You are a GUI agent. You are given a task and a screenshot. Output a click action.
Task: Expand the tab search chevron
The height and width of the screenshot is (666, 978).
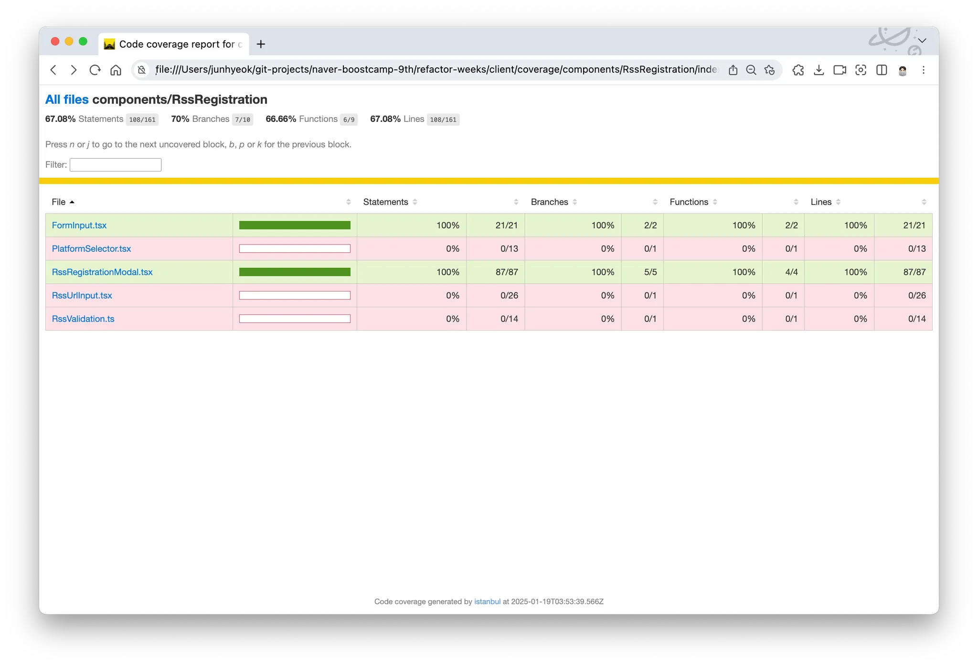coord(922,41)
